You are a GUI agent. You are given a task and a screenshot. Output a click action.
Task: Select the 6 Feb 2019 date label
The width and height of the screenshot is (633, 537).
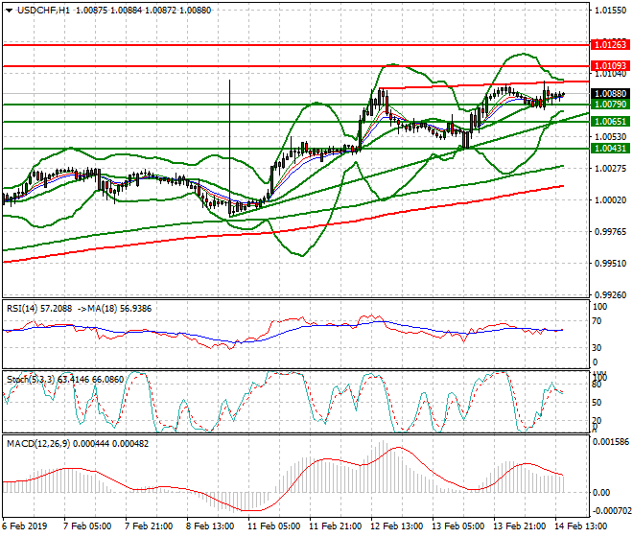tap(24, 526)
